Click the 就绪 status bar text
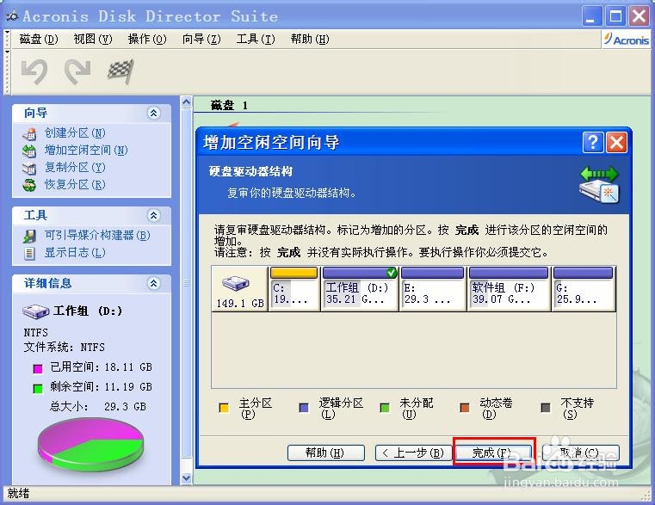This screenshot has width=655, height=505. [x=18, y=494]
